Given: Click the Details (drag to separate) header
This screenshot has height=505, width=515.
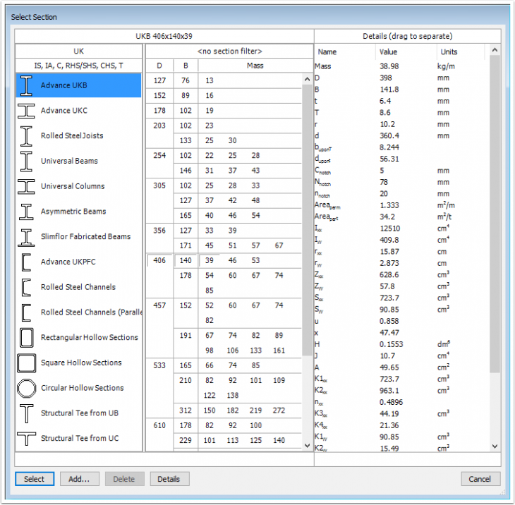Looking at the screenshot, I should pos(407,37).
